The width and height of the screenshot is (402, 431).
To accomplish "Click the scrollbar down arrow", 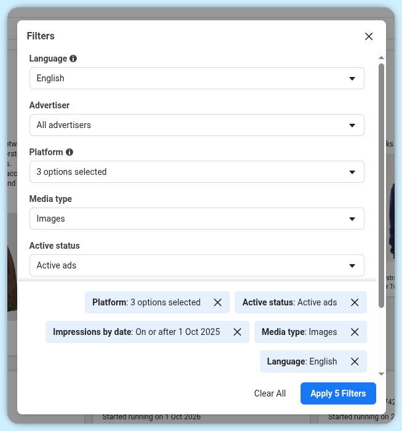I will [x=381, y=374].
